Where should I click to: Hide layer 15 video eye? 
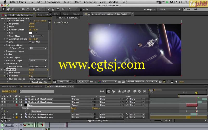tap(2, 117)
